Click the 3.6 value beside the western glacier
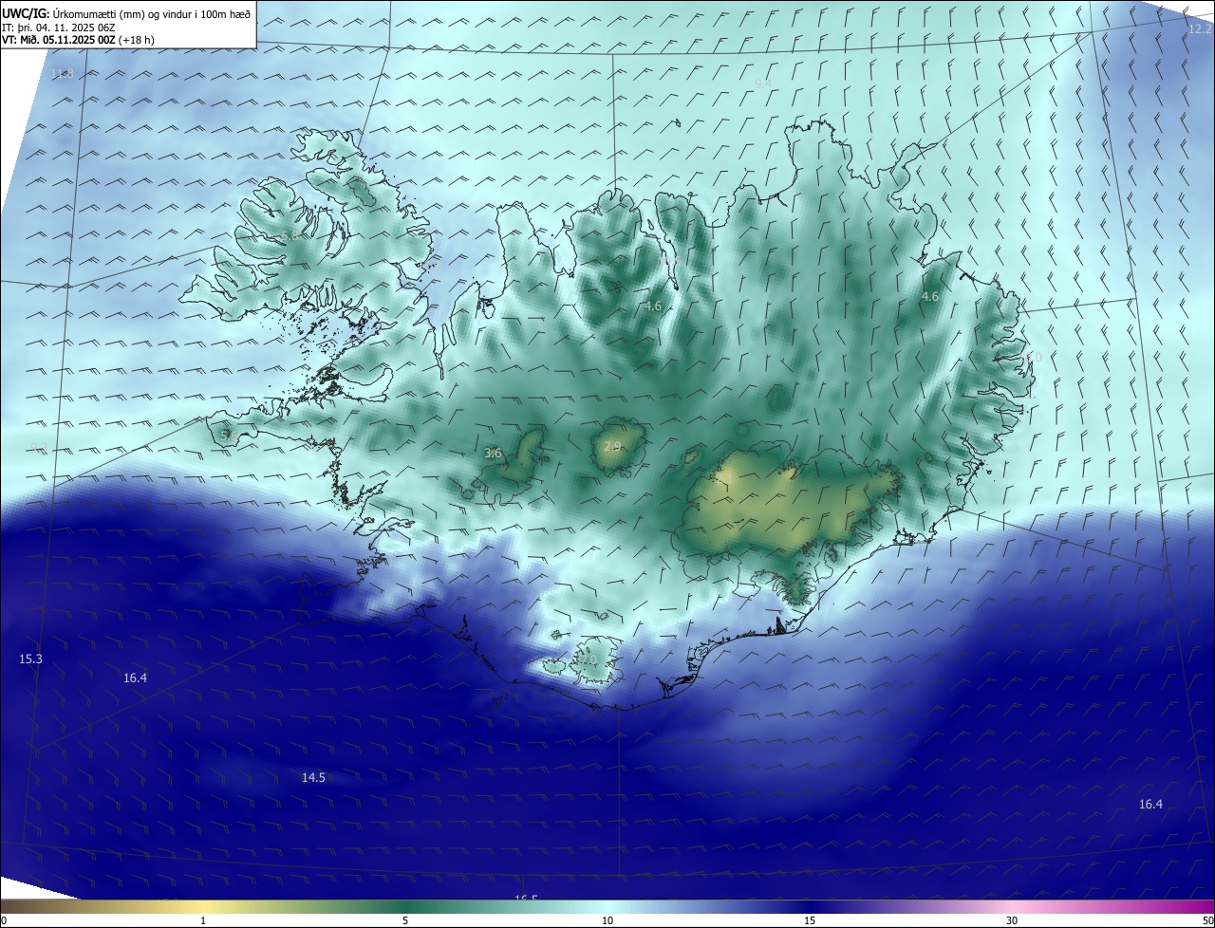Image resolution: width=1215 pixels, height=928 pixels. click(x=493, y=454)
